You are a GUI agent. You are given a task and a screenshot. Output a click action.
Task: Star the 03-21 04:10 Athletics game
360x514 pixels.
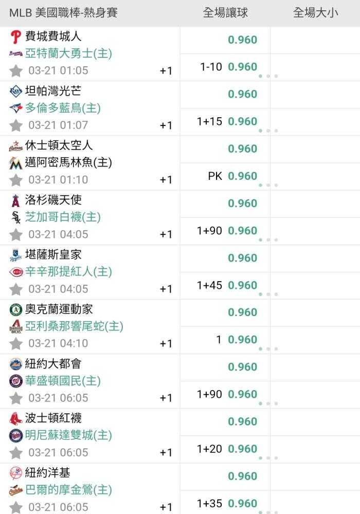pos(16,343)
